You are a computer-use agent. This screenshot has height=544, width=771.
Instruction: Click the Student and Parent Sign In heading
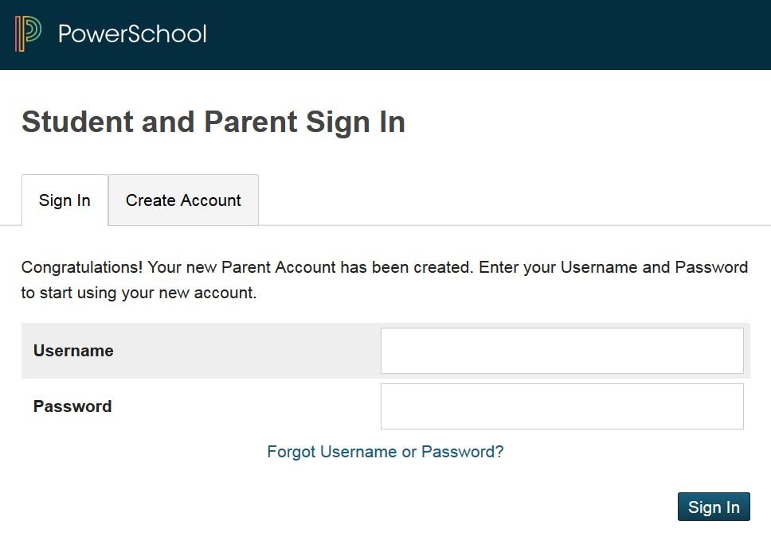tap(213, 122)
